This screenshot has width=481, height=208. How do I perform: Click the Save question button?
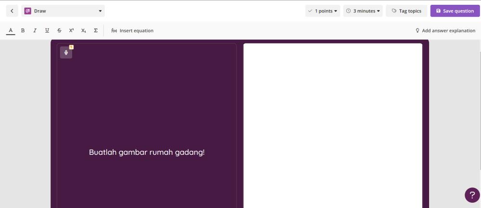click(x=455, y=11)
